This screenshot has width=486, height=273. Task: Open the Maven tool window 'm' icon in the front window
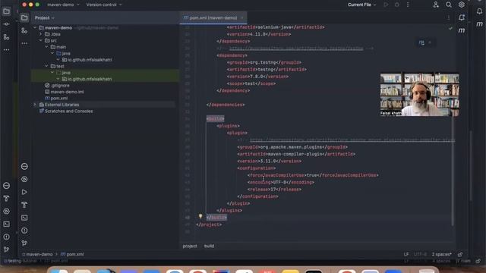tap(462, 30)
